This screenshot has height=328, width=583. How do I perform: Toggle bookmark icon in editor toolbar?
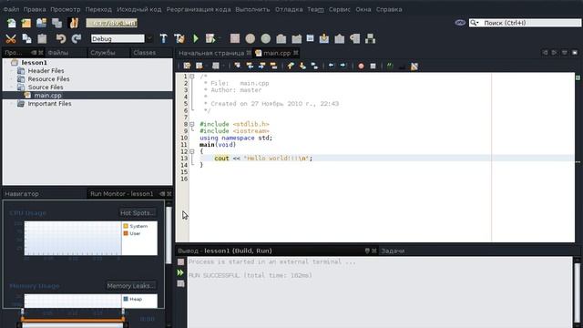tap(314, 67)
